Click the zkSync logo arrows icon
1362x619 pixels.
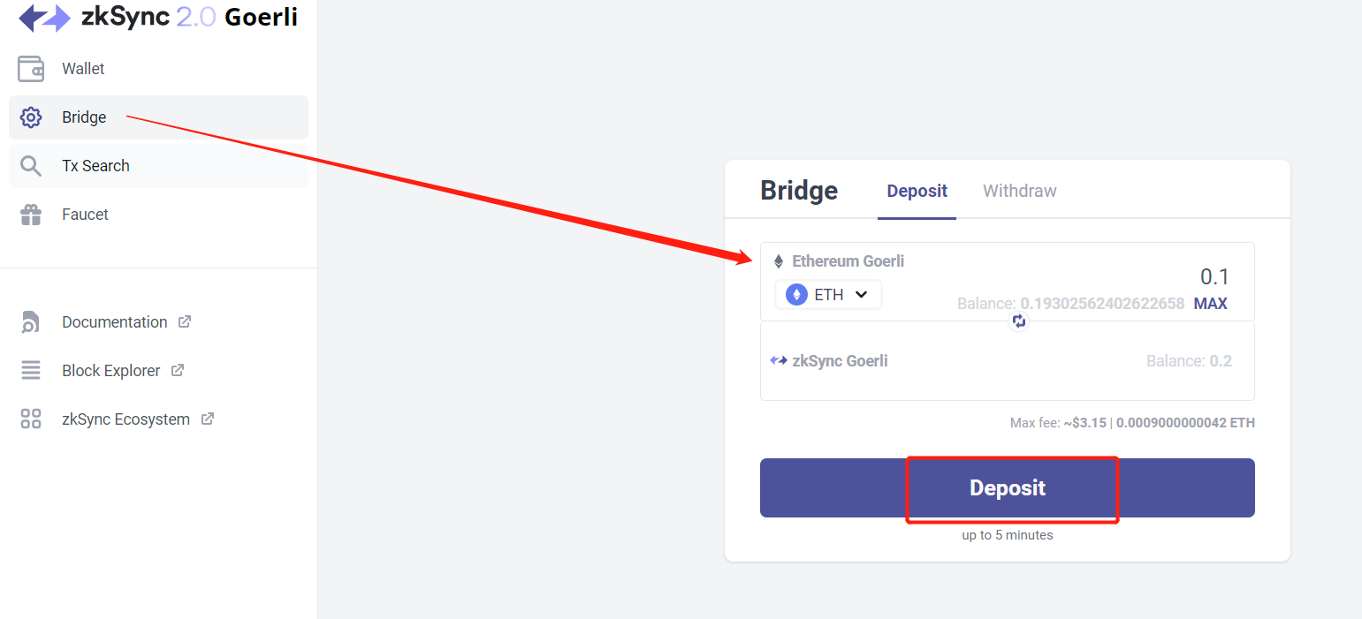[44, 17]
